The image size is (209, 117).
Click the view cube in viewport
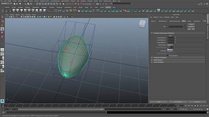click(x=142, y=24)
